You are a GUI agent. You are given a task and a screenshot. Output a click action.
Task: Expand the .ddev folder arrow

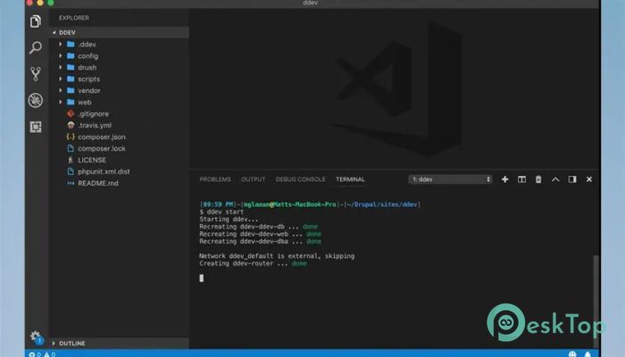[x=61, y=45]
